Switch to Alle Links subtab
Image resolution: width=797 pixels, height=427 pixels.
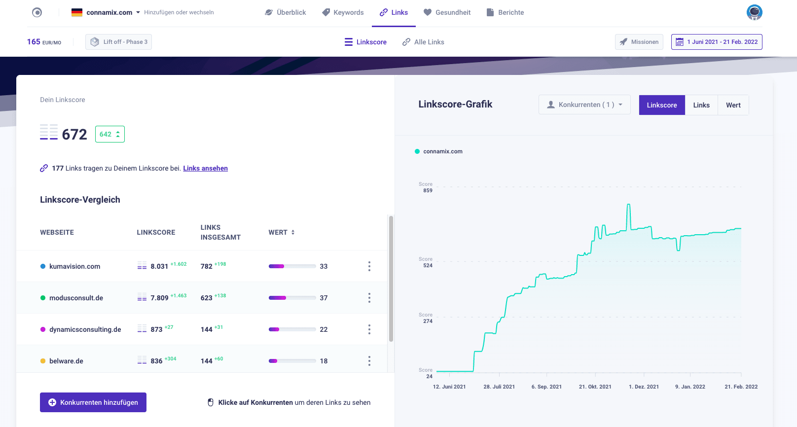pos(423,42)
